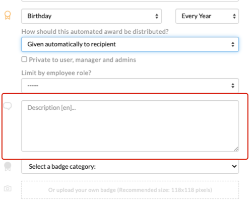Toggle Private to user, manager and admins checkbox
251x205 pixels.
click(x=24, y=59)
